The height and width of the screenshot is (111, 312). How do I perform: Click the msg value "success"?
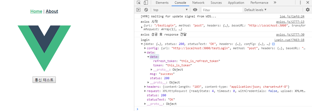pyautogui.click(x=167, y=74)
